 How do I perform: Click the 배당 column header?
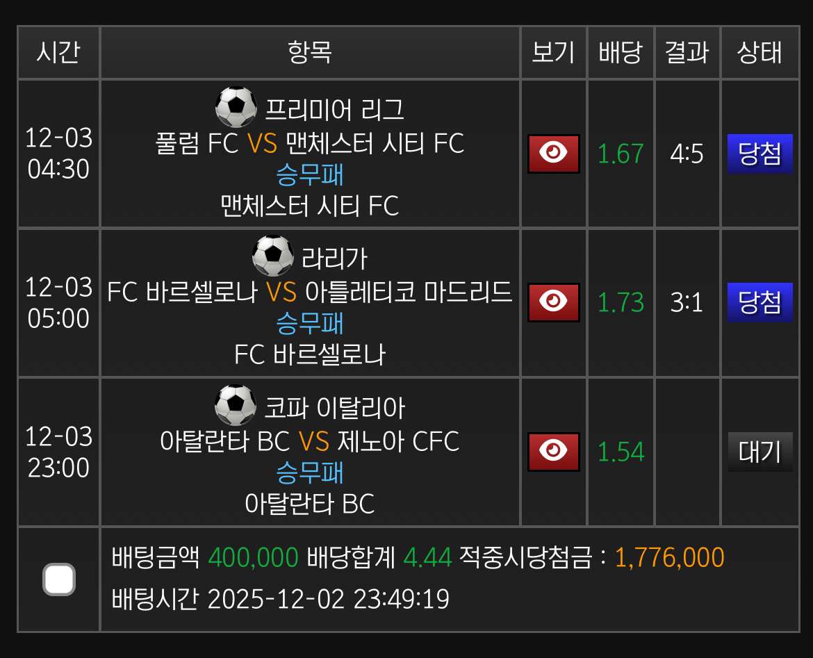621,53
